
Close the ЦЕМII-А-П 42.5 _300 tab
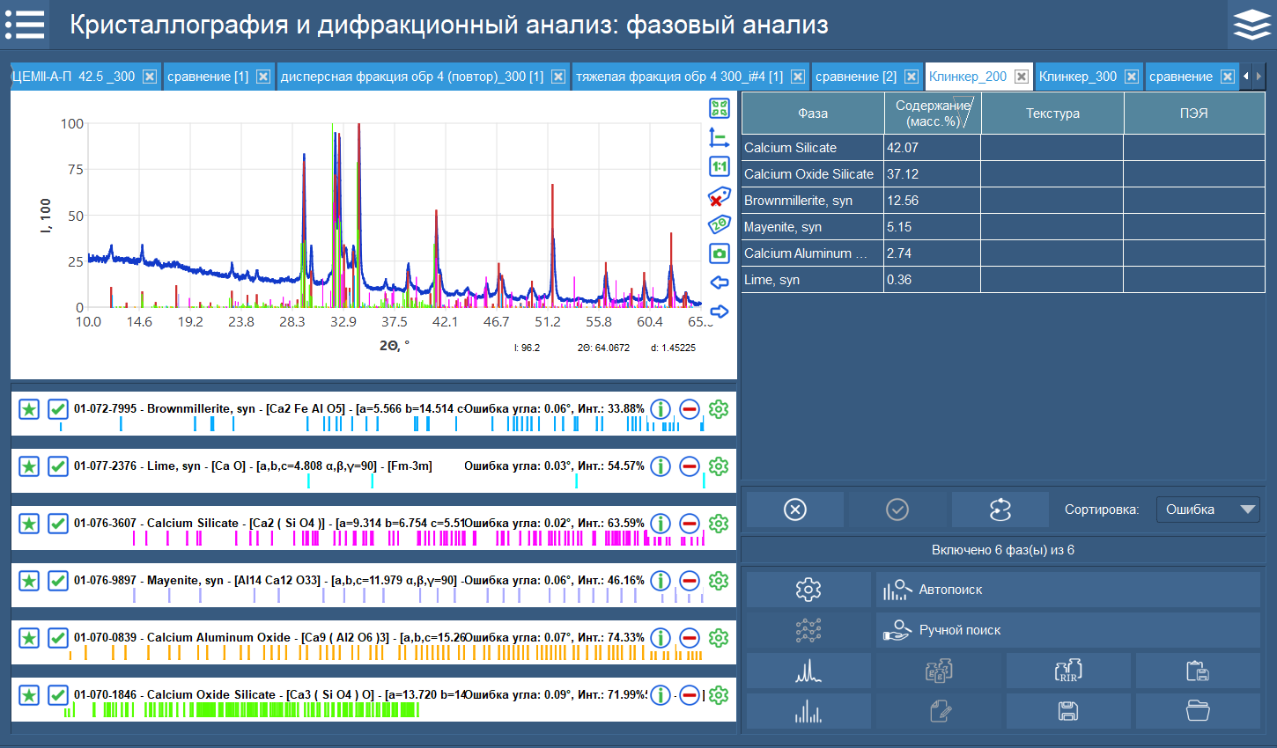point(150,77)
